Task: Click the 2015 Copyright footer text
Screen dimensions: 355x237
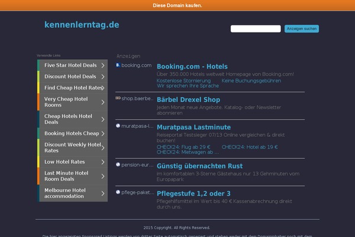Action: click(176, 228)
